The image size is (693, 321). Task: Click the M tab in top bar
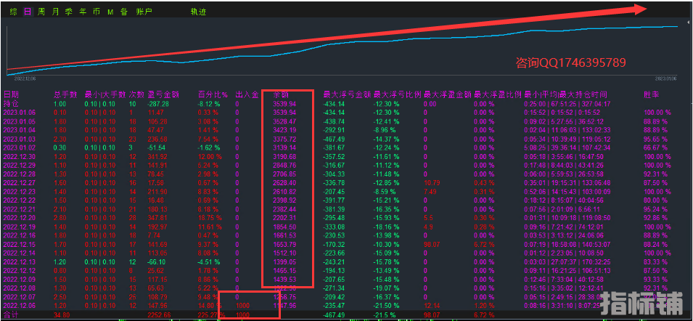point(110,12)
